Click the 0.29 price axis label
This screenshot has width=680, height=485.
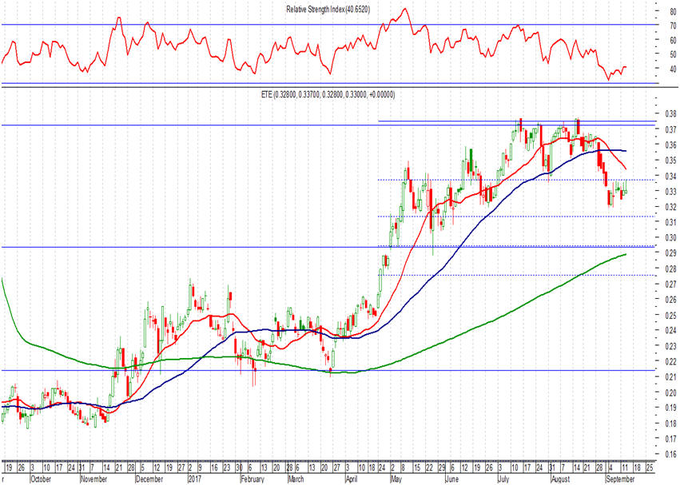[671, 253]
